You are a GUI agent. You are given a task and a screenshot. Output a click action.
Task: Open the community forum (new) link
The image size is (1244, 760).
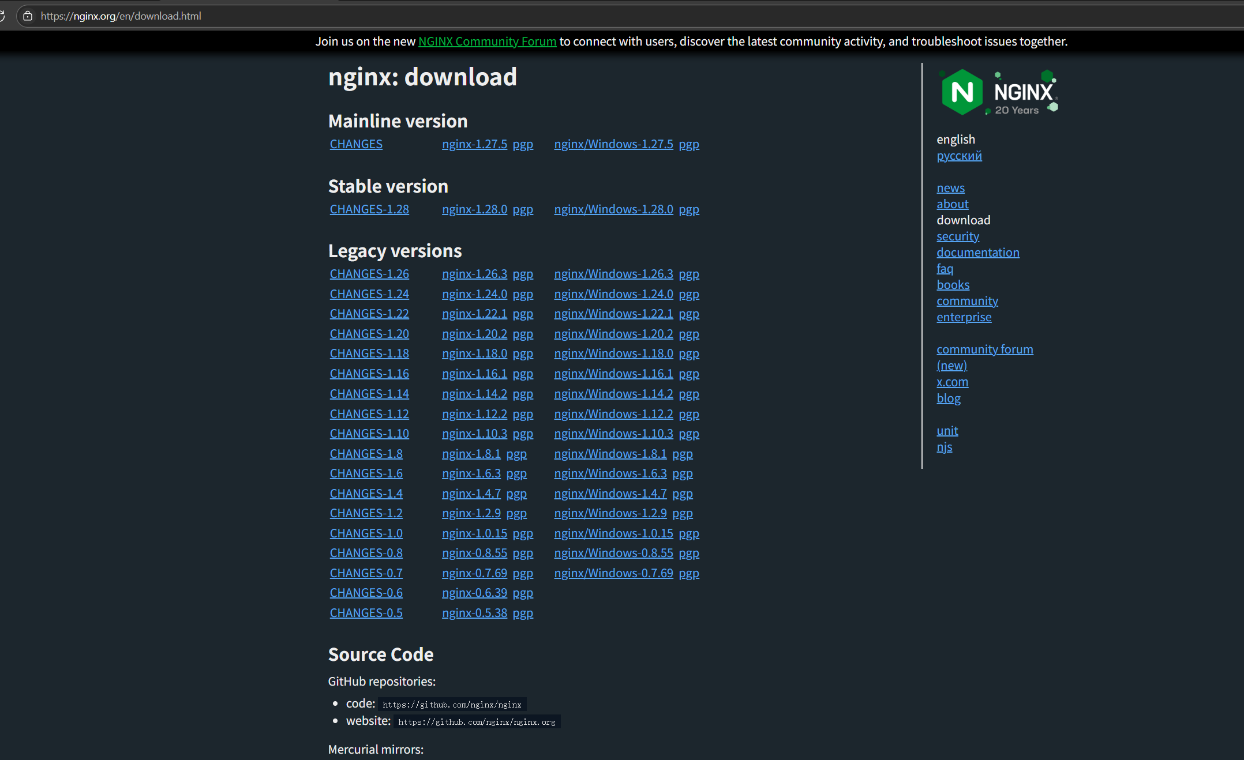pyautogui.click(x=984, y=358)
